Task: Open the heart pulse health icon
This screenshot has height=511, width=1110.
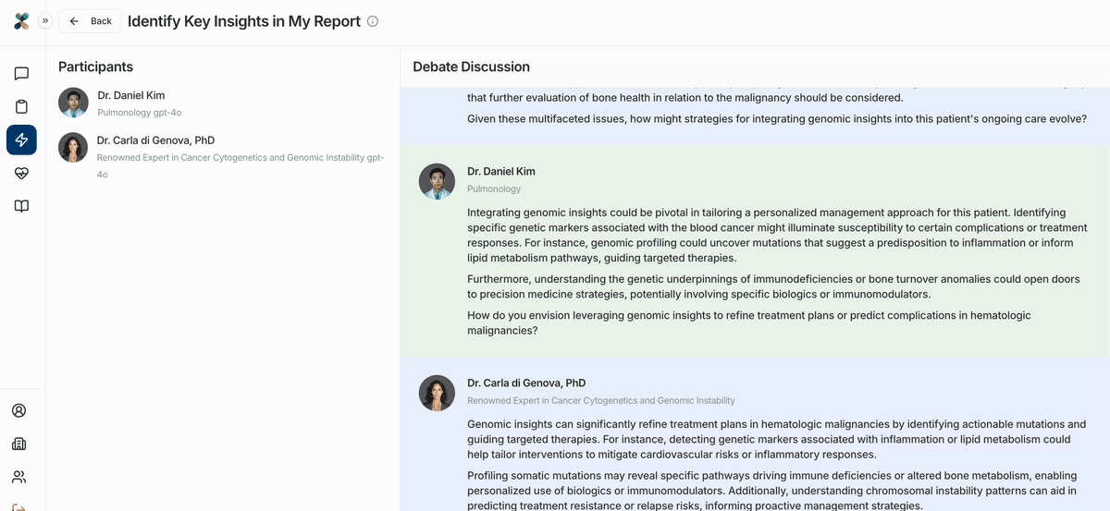Action: click(x=21, y=173)
